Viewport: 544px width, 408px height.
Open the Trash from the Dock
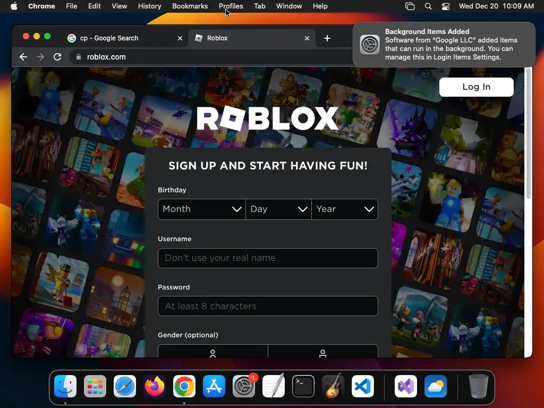click(479, 386)
